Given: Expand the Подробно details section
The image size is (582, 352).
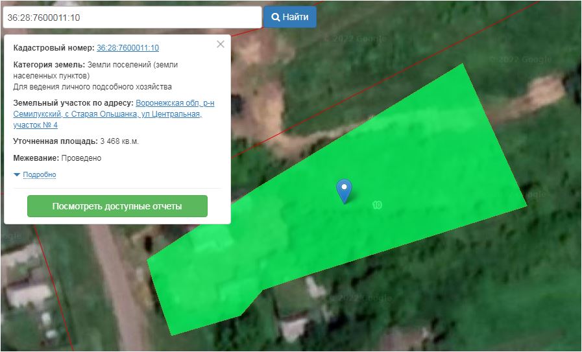Looking at the screenshot, I should coord(40,174).
